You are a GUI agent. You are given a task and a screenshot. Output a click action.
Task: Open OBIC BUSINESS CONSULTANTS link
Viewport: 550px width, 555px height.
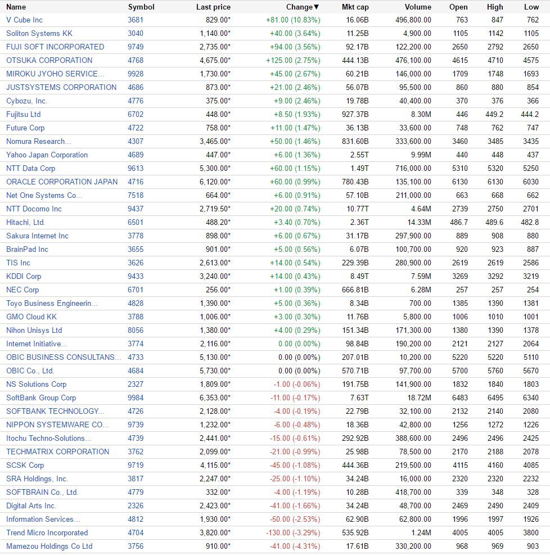pos(64,357)
